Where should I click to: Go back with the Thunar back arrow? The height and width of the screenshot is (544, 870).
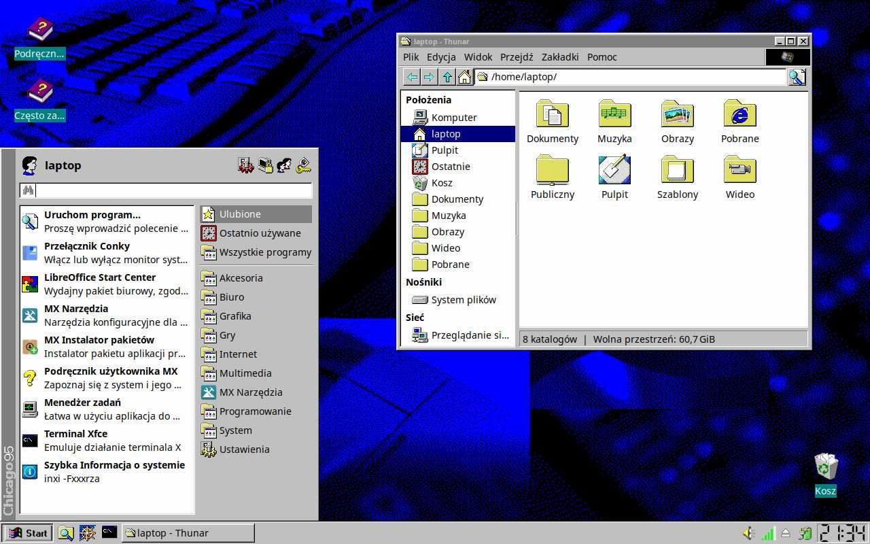(x=412, y=77)
